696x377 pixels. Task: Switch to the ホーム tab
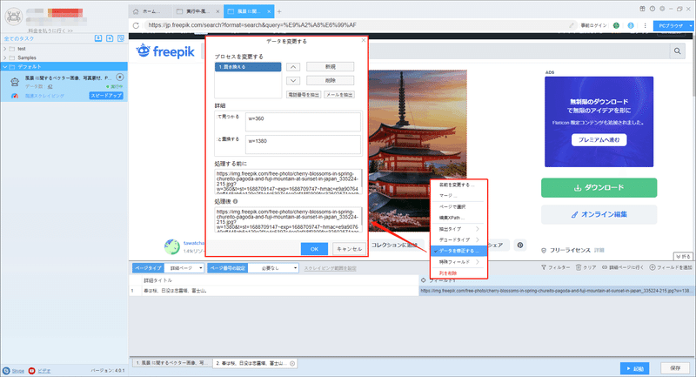[150, 11]
